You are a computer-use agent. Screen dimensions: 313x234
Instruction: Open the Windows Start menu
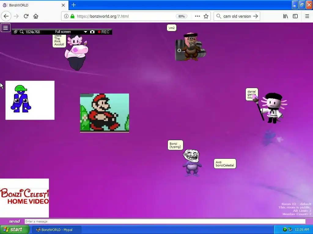[x=14, y=229]
